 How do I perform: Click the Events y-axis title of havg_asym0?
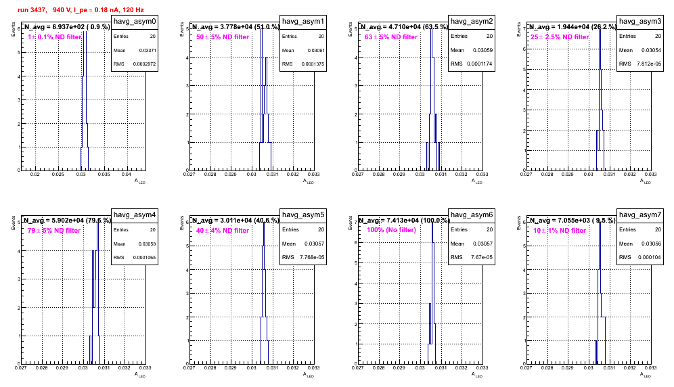tap(13, 29)
